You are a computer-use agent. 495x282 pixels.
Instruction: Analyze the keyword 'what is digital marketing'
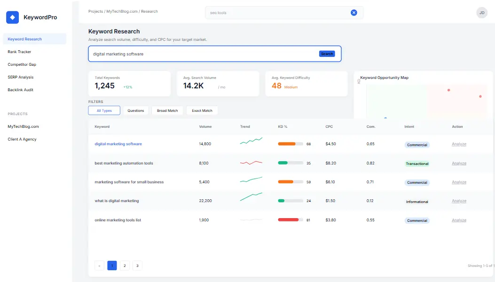tap(458, 201)
